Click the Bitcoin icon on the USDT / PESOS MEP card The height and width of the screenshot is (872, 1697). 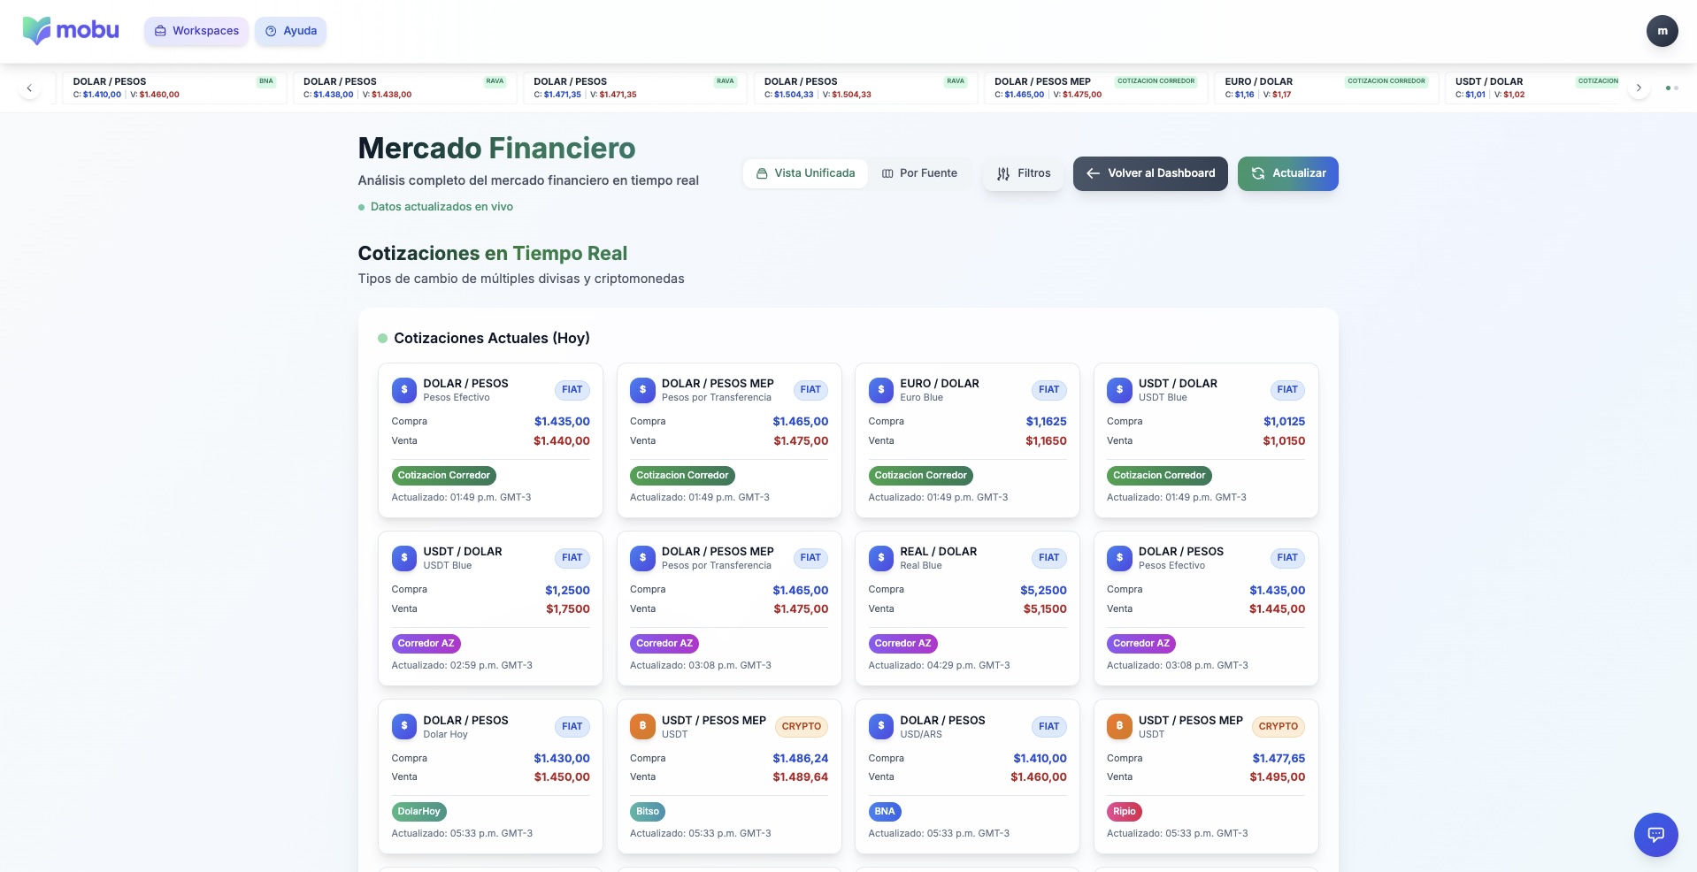pyautogui.click(x=642, y=726)
